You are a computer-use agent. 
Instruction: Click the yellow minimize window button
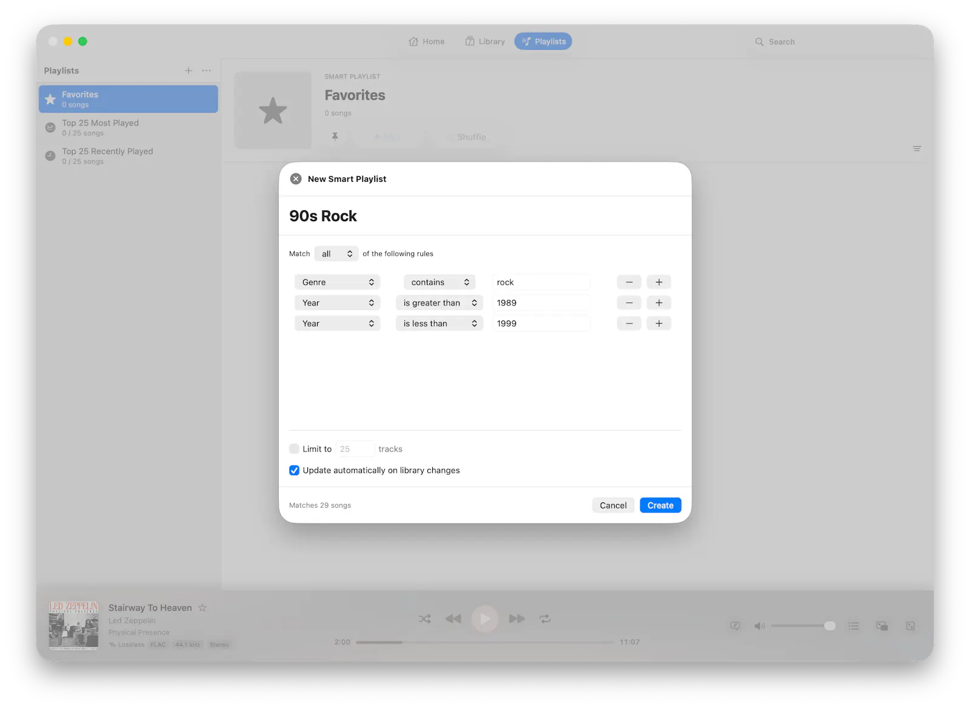click(x=68, y=41)
